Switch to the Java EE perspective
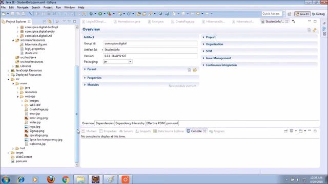The image size is (328, 184). (302, 14)
